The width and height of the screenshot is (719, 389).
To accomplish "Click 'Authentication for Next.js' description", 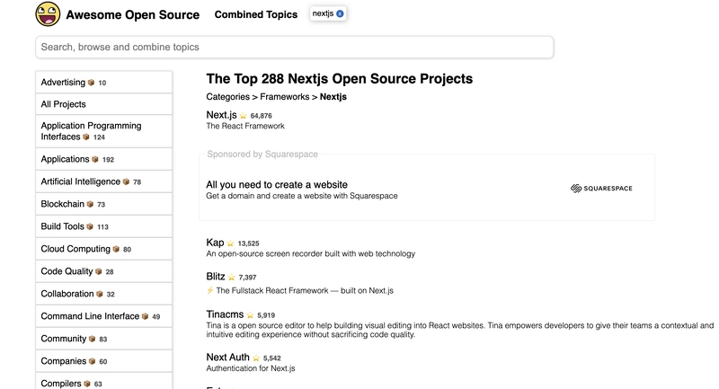I will [251, 368].
